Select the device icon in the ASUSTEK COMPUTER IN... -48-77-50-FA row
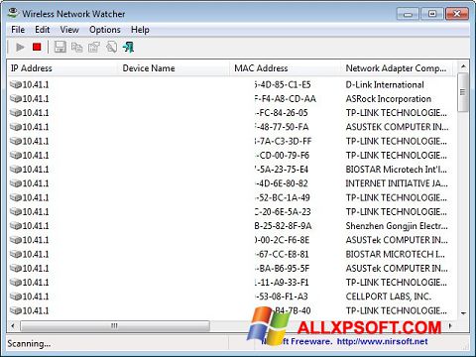Screen dimensions: 476x357 pos(16,127)
